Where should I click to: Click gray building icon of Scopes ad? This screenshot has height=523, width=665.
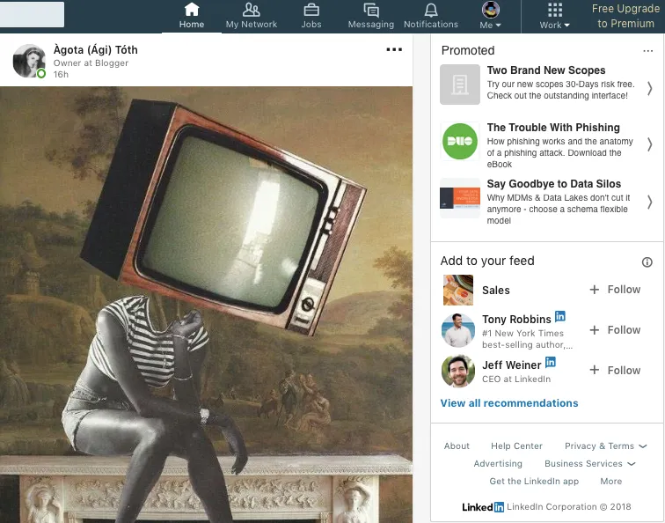tap(460, 85)
